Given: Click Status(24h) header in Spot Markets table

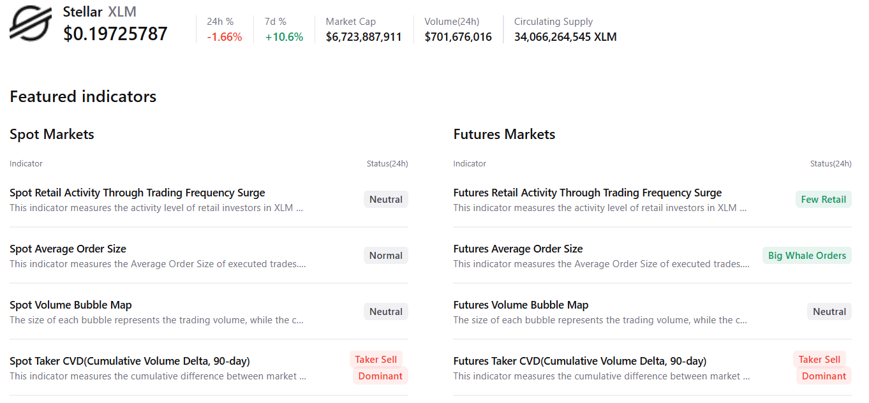Looking at the screenshot, I should pos(387,164).
